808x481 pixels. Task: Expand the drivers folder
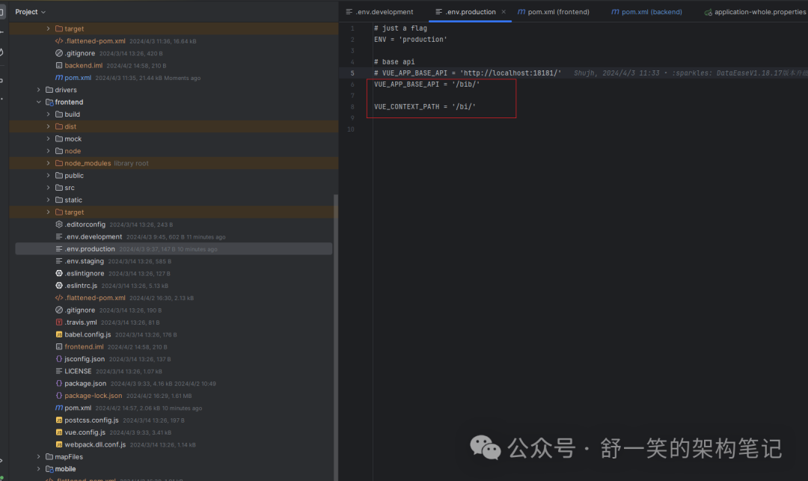pyautogui.click(x=39, y=90)
